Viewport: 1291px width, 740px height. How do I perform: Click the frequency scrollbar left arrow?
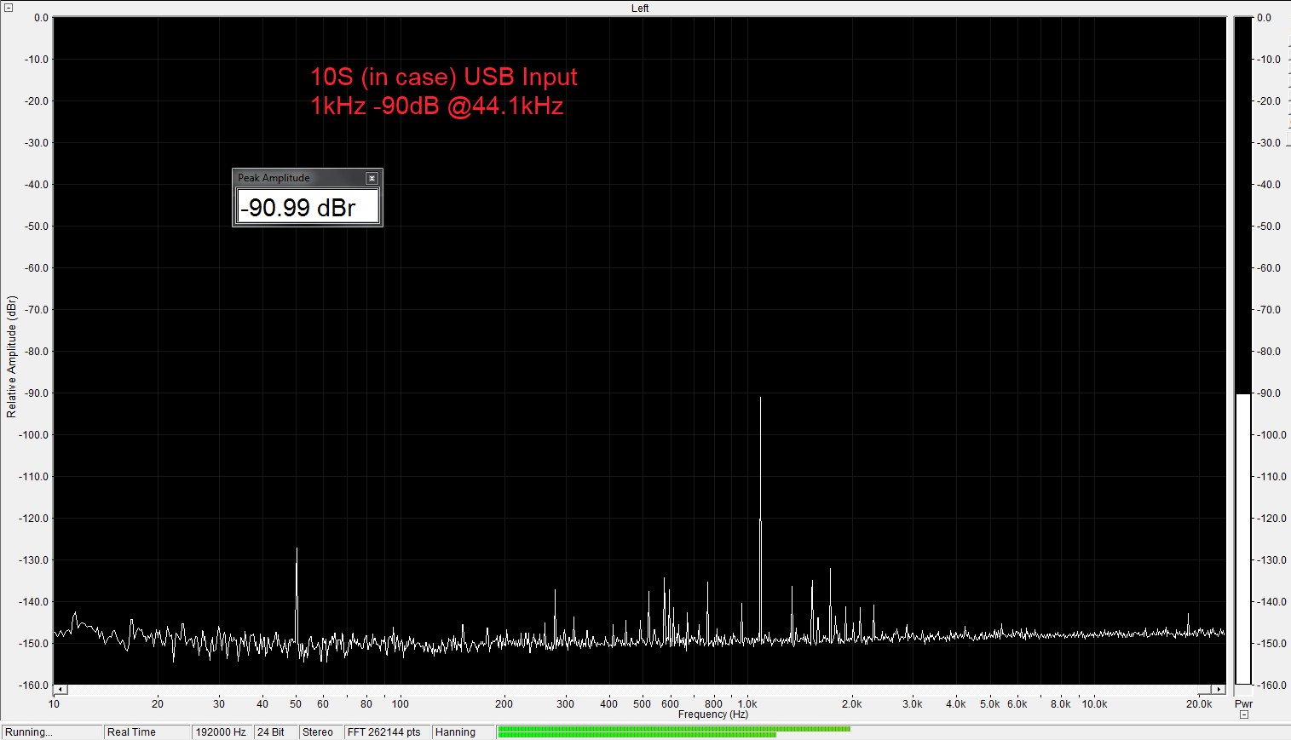coord(61,689)
